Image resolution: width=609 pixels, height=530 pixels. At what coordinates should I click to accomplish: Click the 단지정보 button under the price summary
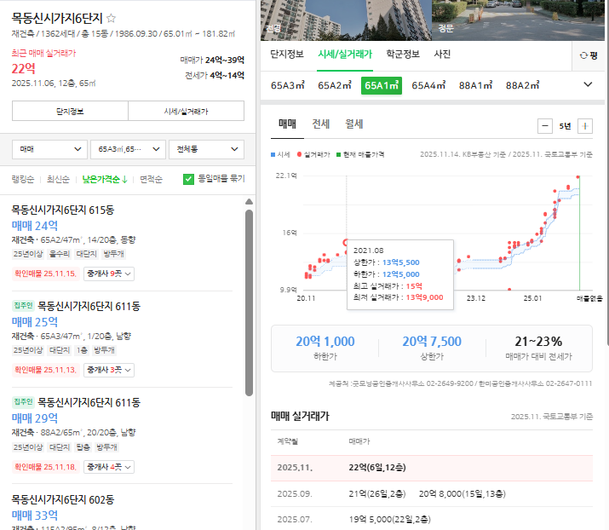[70, 111]
